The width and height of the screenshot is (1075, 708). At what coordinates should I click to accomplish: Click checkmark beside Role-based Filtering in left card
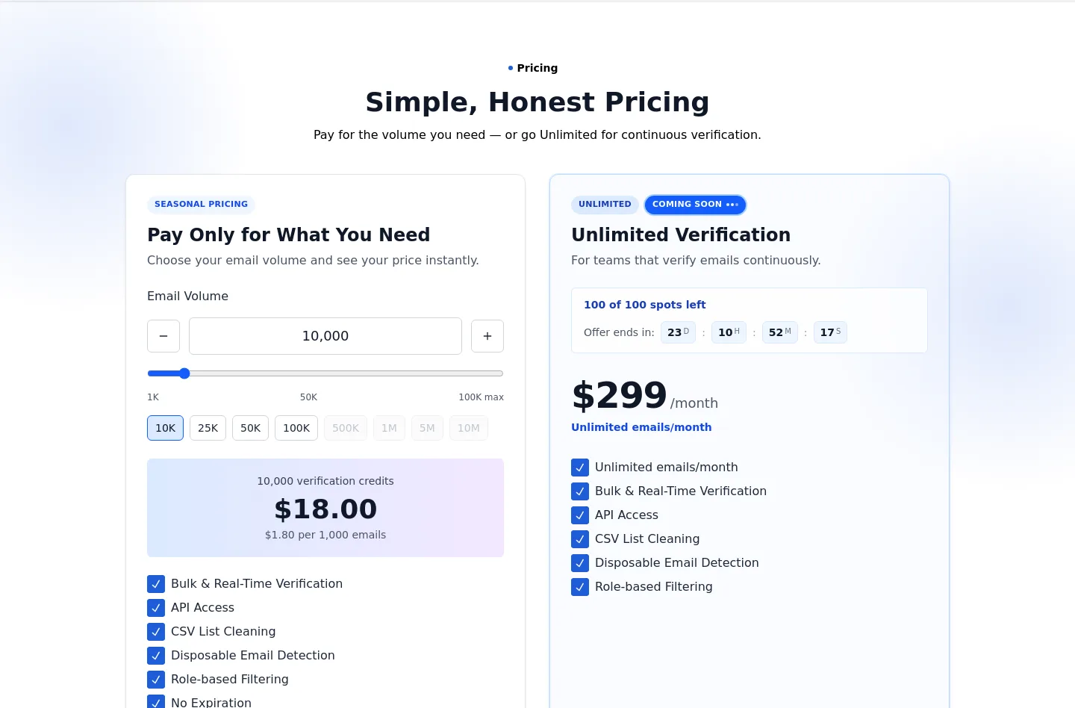coord(156,680)
